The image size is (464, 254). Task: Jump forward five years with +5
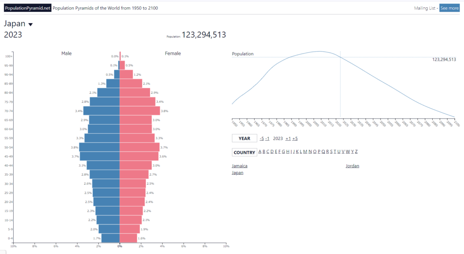coord(295,139)
